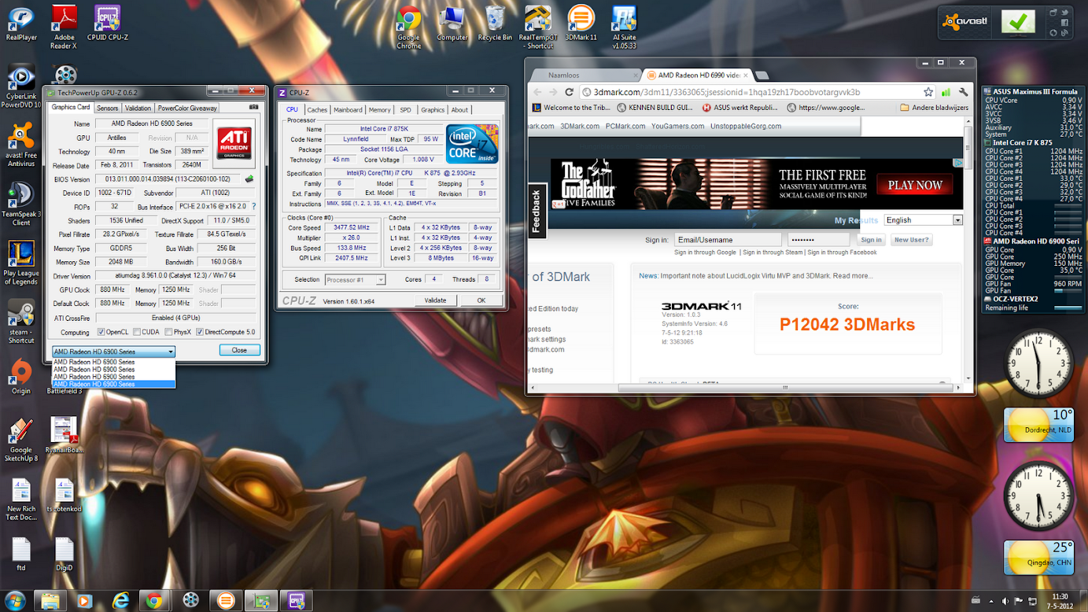The height and width of the screenshot is (612, 1088).
Task: Open the GPU-Z graphics card selector dropdown
Action: (x=113, y=351)
